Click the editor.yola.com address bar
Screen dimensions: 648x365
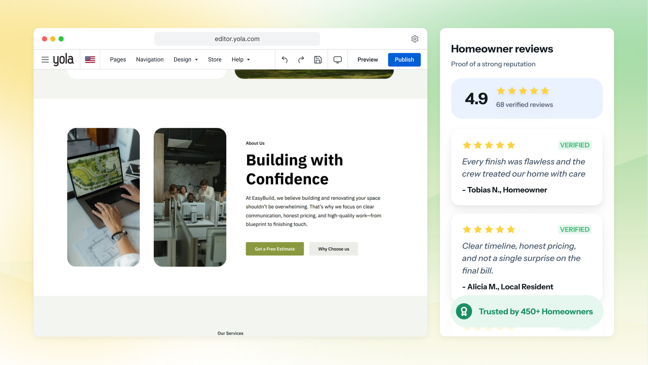coord(237,39)
